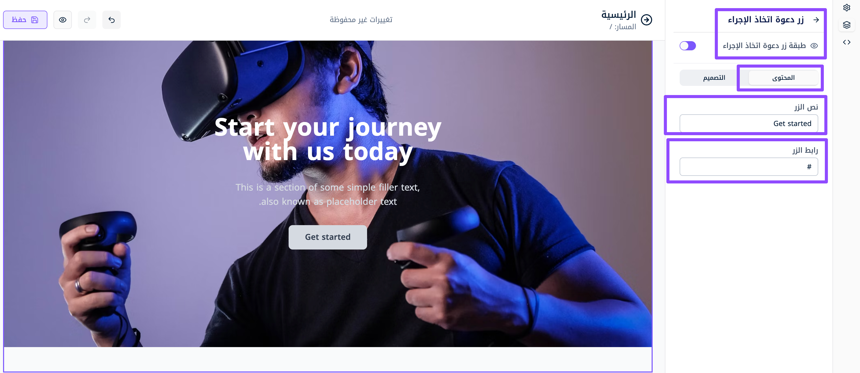
Task: Select the Start your journey headline
Action: (x=328, y=139)
